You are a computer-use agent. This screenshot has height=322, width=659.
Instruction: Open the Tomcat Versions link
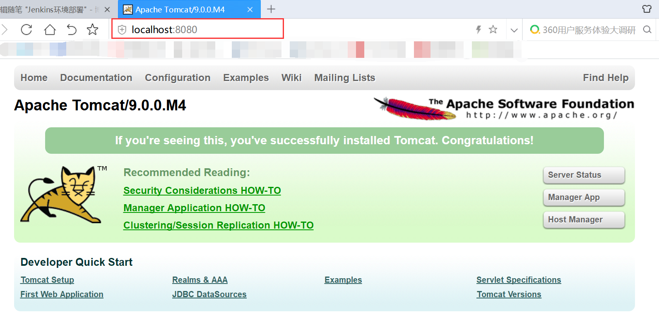click(509, 294)
